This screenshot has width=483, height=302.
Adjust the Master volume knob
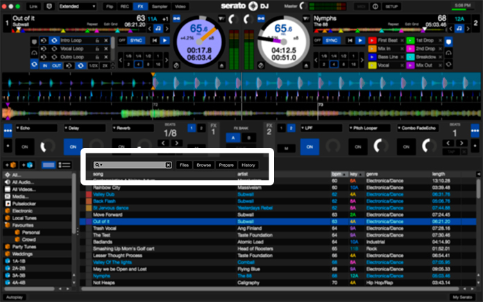pos(303,6)
